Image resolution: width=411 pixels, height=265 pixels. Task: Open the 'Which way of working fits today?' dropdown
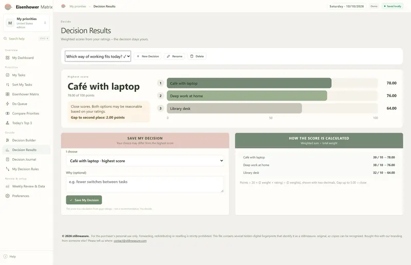tap(98, 56)
